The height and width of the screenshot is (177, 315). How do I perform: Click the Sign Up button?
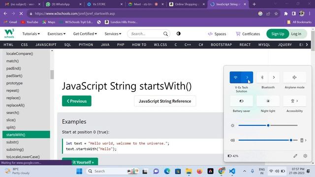tap(278, 34)
